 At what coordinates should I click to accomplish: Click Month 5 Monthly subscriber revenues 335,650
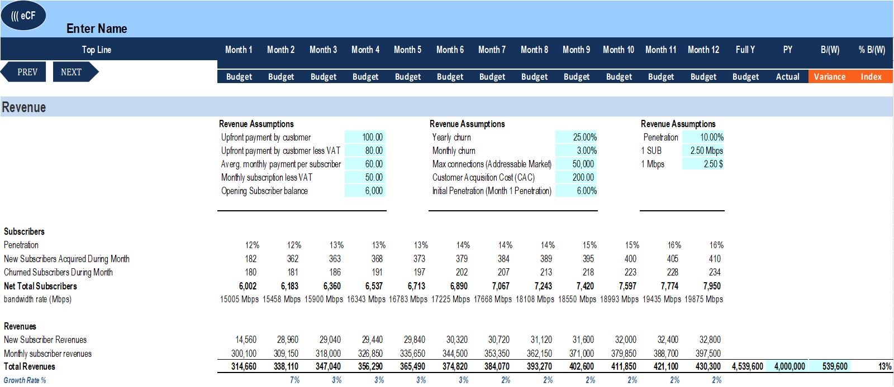point(412,354)
